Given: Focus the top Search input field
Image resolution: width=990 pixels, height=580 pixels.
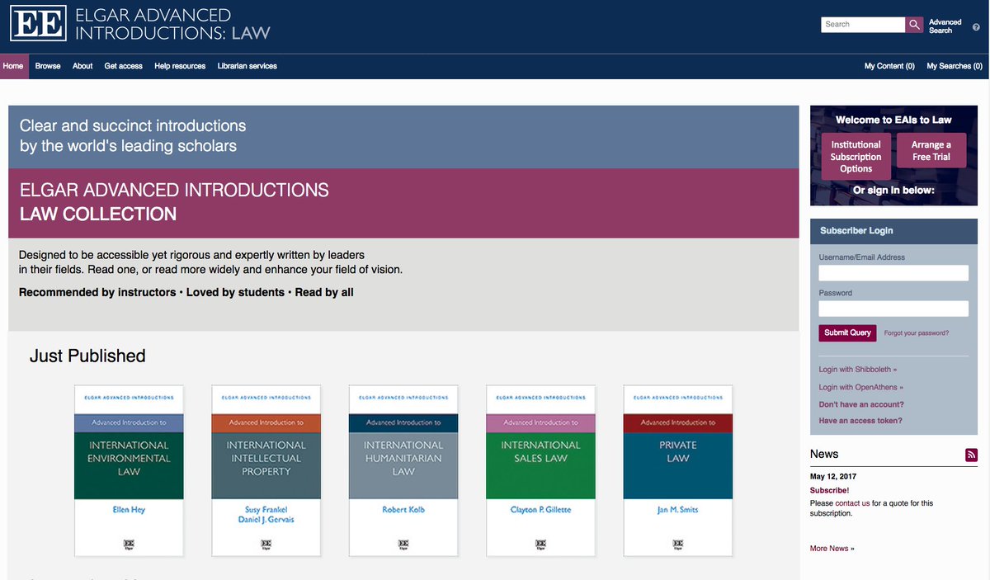Looking at the screenshot, I should click(864, 25).
